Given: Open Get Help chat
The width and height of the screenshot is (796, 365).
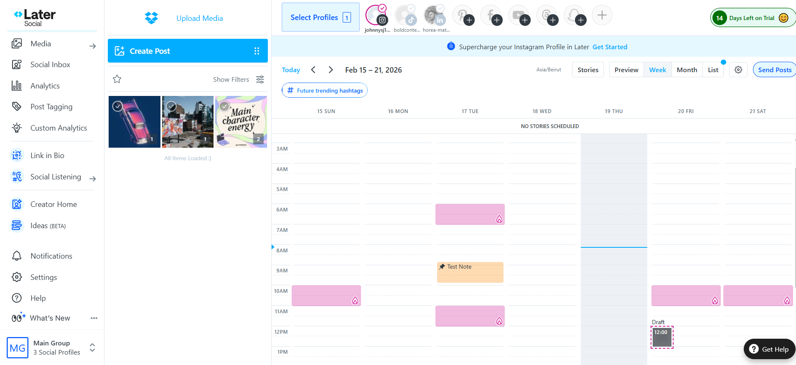Looking at the screenshot, I should point(769,349).
